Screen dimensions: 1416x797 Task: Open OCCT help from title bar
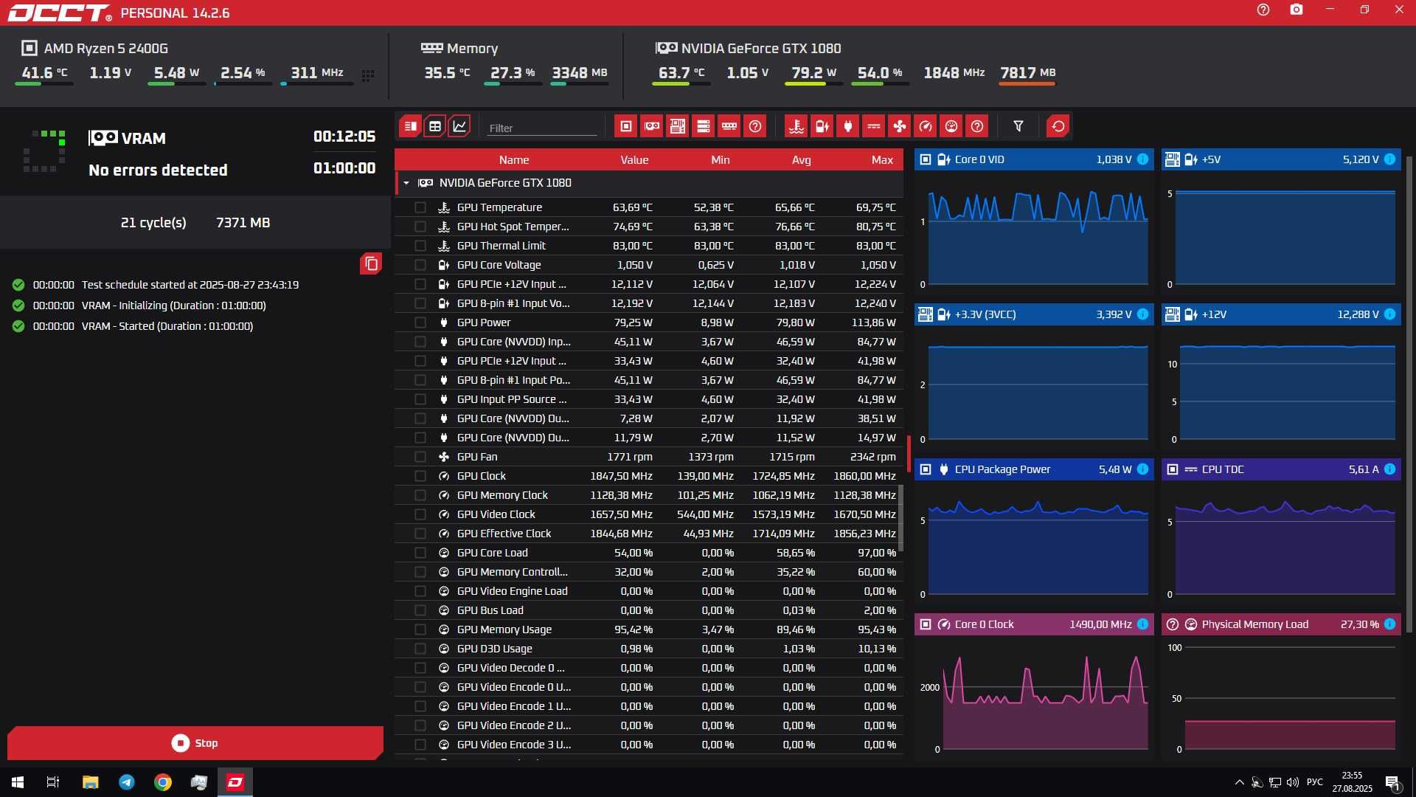coord(1263,10)
